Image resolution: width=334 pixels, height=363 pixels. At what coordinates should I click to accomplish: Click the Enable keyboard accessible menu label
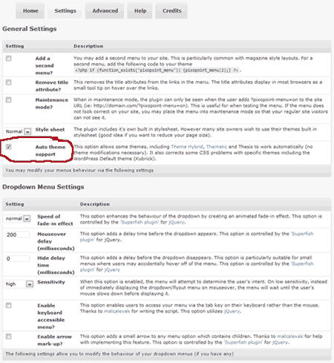50,316
